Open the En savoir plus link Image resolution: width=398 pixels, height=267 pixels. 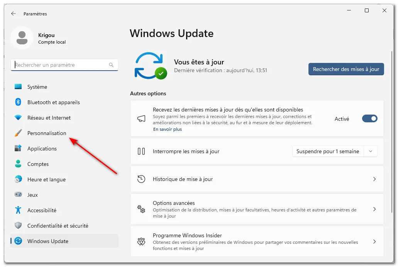168,129
